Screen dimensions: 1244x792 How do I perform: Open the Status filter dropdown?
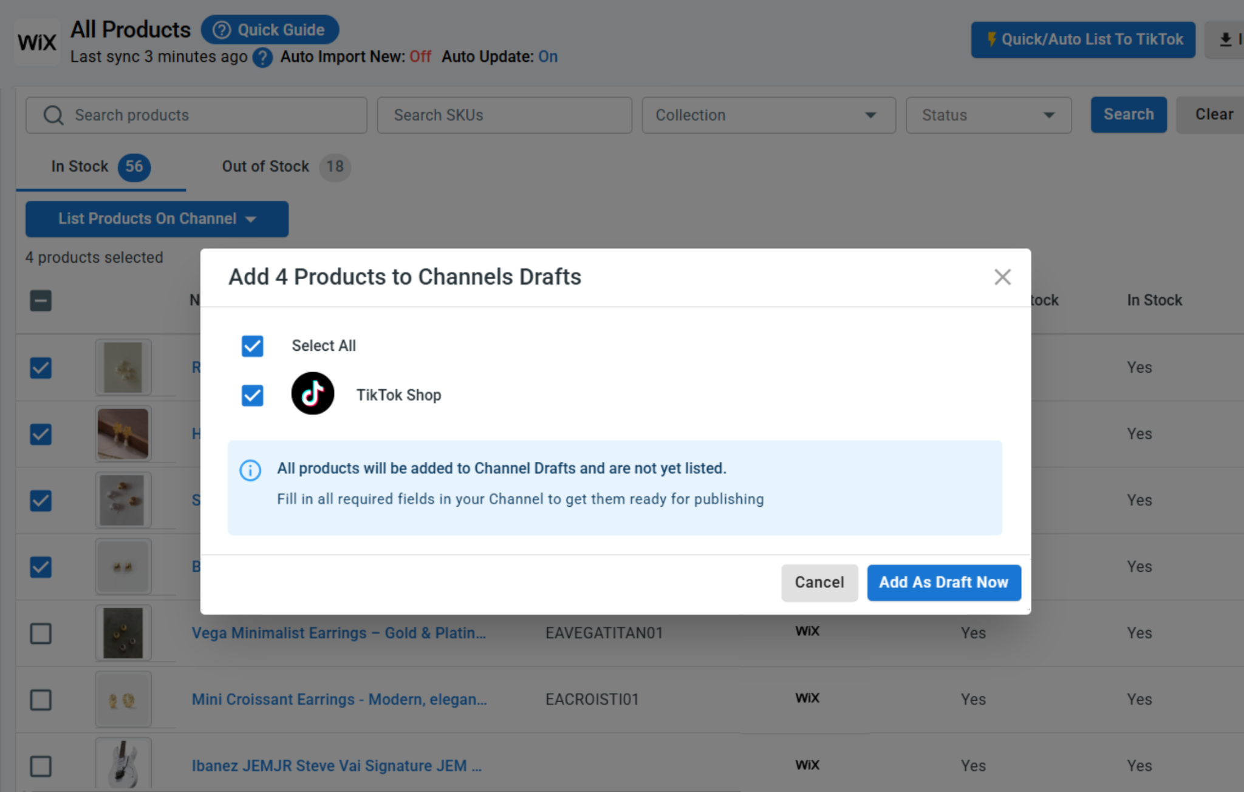point(988,115)
